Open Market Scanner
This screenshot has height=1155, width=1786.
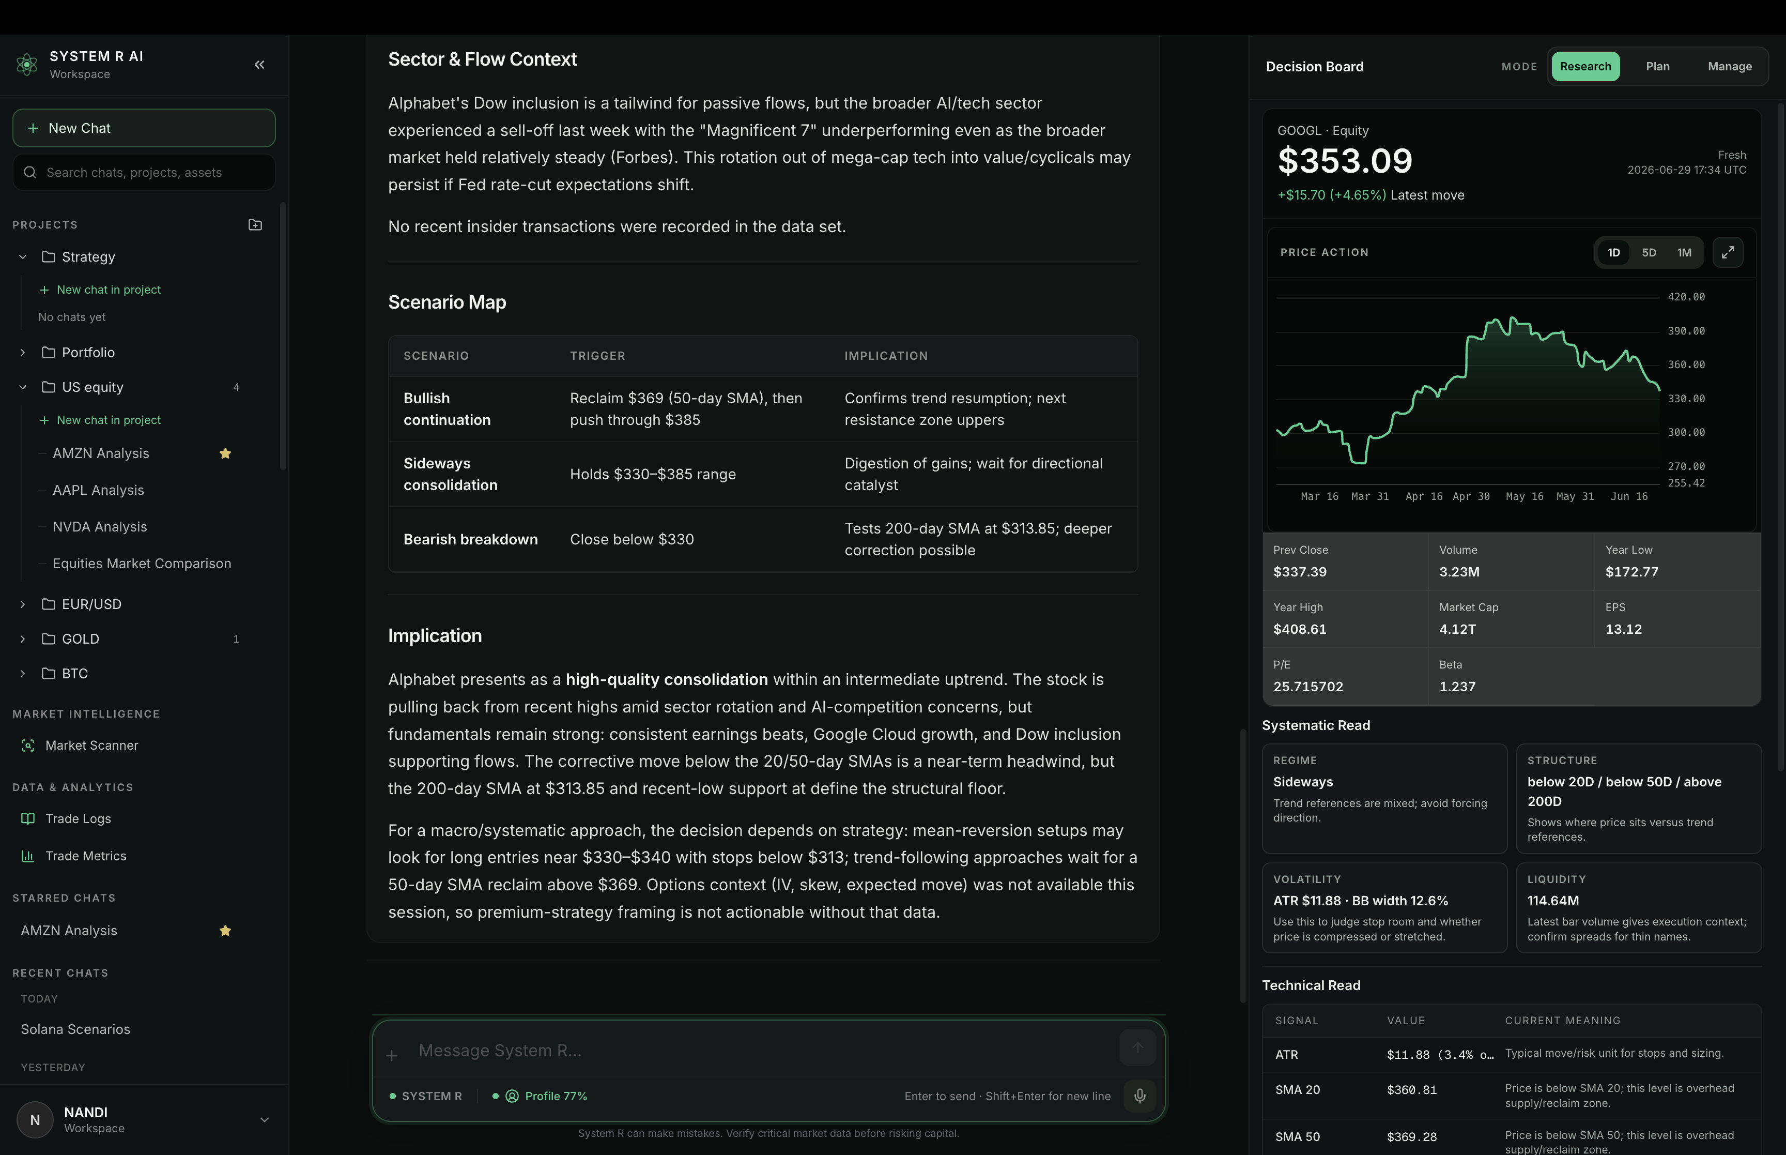point(91,744)
